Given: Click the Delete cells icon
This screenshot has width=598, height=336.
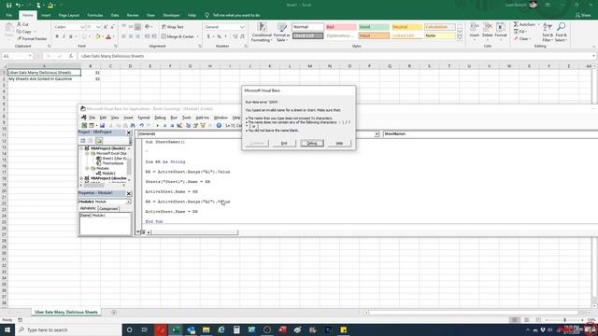Looking at the screenshot, I should tap(488, 27).
